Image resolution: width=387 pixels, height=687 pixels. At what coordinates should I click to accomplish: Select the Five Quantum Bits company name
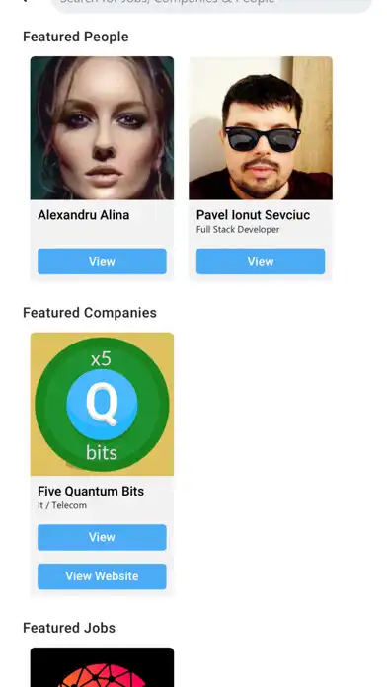[x=91, y=492]
